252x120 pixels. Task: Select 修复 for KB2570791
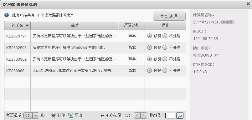149,36
